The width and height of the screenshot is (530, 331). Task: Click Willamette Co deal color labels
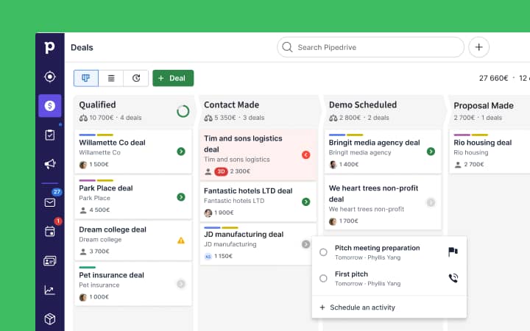(x=96, y=135)
